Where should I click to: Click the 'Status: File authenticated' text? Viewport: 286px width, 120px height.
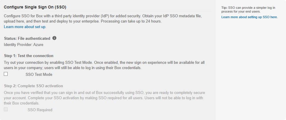click(27, 38)
